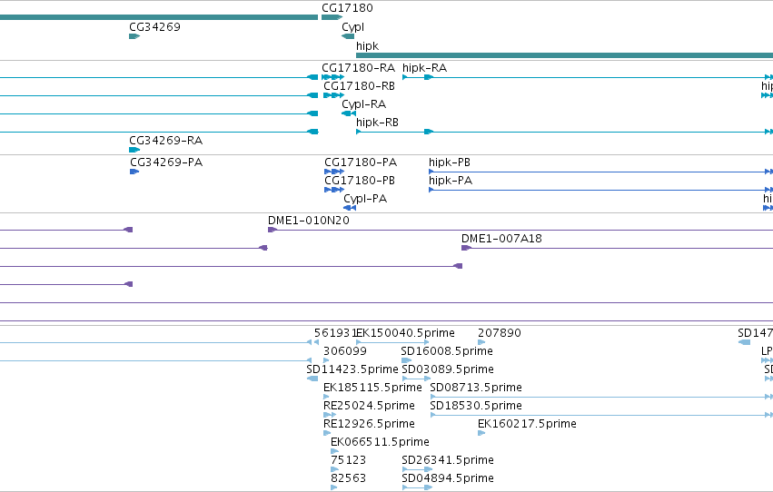Click the EK160217.5prime EST glyph

(481, 433)
